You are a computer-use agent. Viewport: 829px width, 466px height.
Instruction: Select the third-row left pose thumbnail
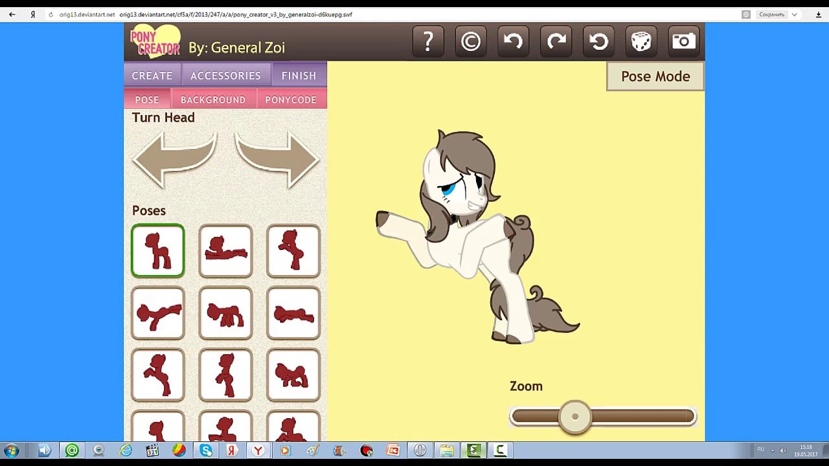158,375
